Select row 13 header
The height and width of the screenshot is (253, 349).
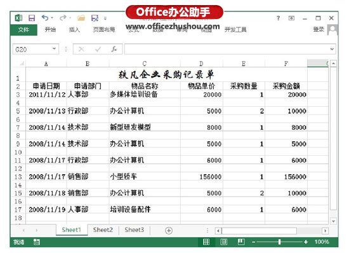(18, 177)
